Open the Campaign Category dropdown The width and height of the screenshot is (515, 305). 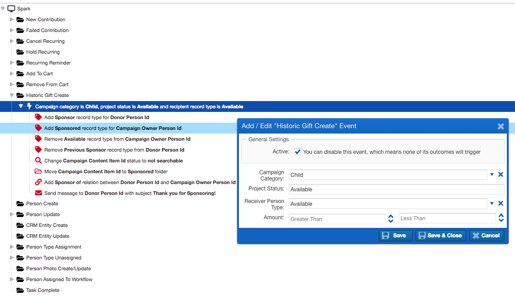pyautogui.click(x=492, y=175)
